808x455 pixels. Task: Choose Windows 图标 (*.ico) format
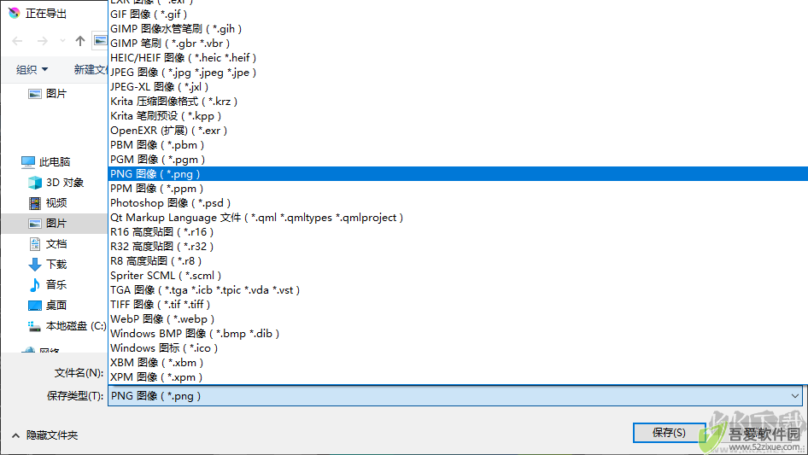(458, 347)
